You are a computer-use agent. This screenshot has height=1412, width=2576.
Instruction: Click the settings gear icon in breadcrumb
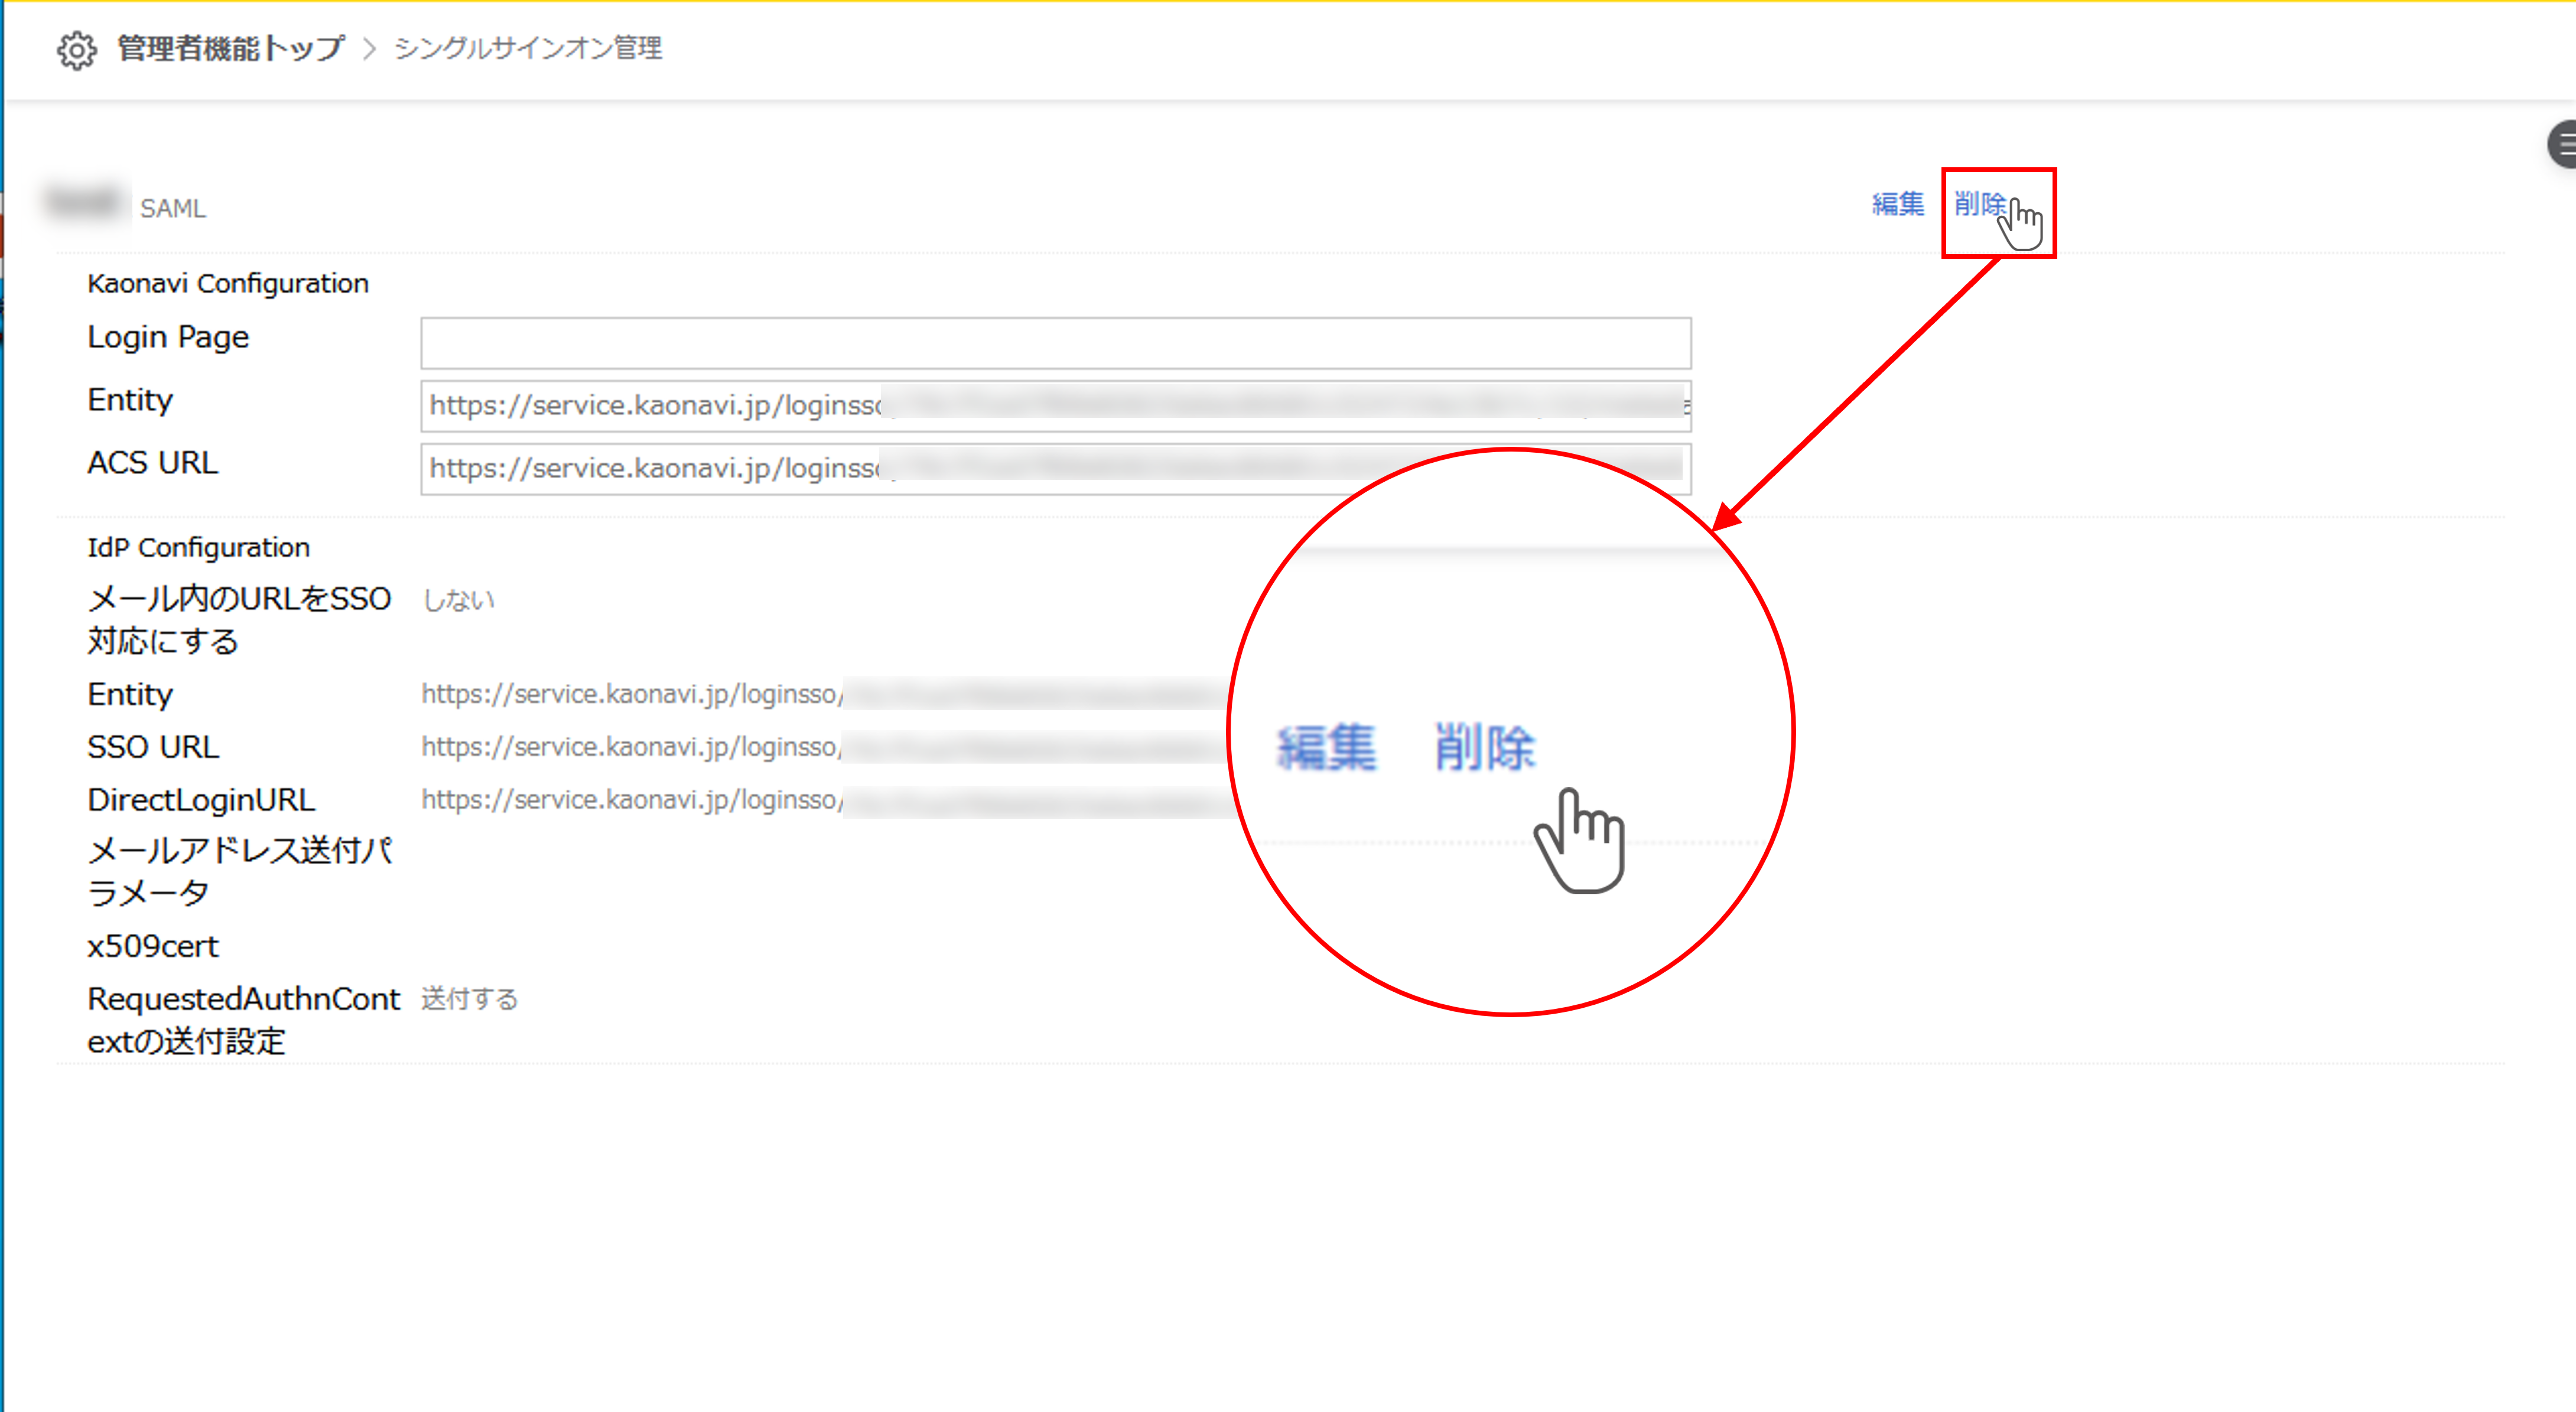76,49
